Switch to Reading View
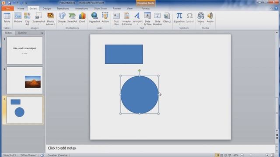Viewport: 280px width, 157px height. pos(225,155)
